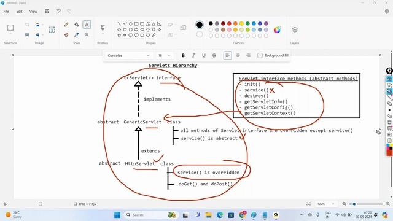
Task: Click the Undo arrow
Action: click(x=59, y=11)
